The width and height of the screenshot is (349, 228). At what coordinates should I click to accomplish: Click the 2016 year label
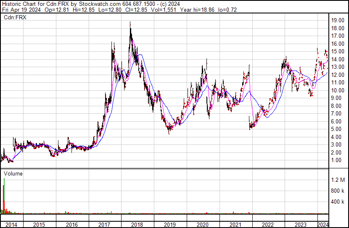(72, 225)
